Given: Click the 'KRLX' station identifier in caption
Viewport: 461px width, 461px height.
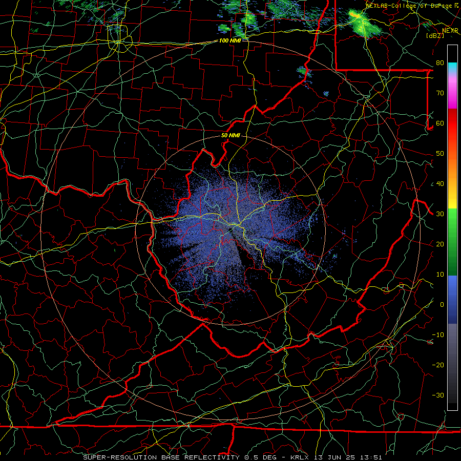Looking at the screenshot, I should pos(301,457).
